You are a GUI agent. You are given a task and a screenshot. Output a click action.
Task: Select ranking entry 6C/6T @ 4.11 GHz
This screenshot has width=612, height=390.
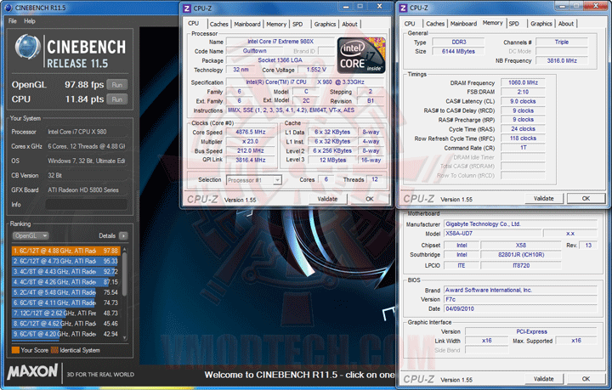(66, 302)
